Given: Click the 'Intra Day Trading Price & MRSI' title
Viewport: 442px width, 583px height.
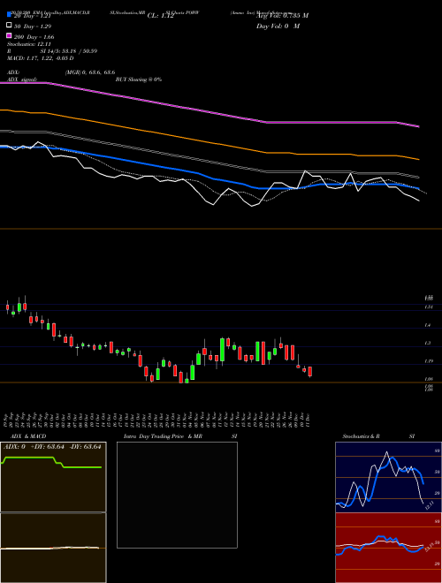Looking at the screenshot, I should coord(180,436).
